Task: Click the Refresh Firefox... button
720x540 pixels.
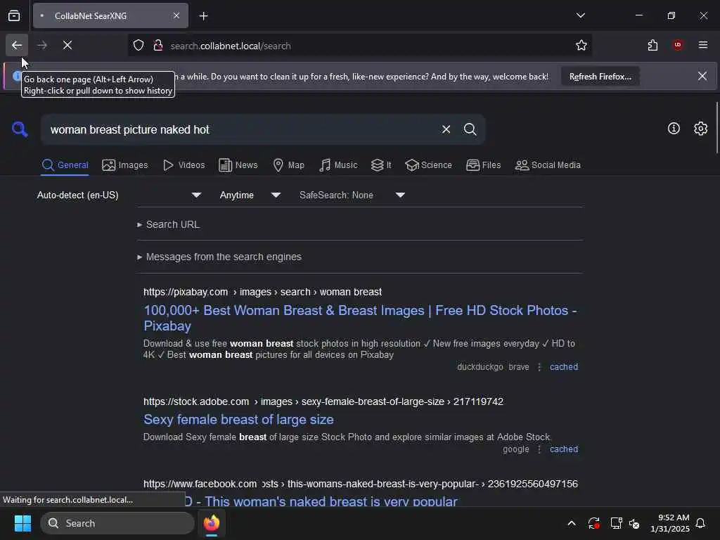Action: (x=600, y=77)
